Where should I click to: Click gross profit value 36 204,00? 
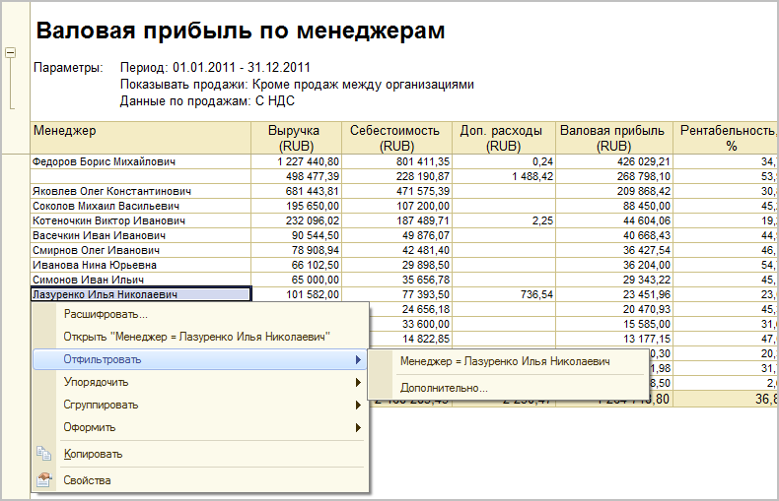pos(647,265)
